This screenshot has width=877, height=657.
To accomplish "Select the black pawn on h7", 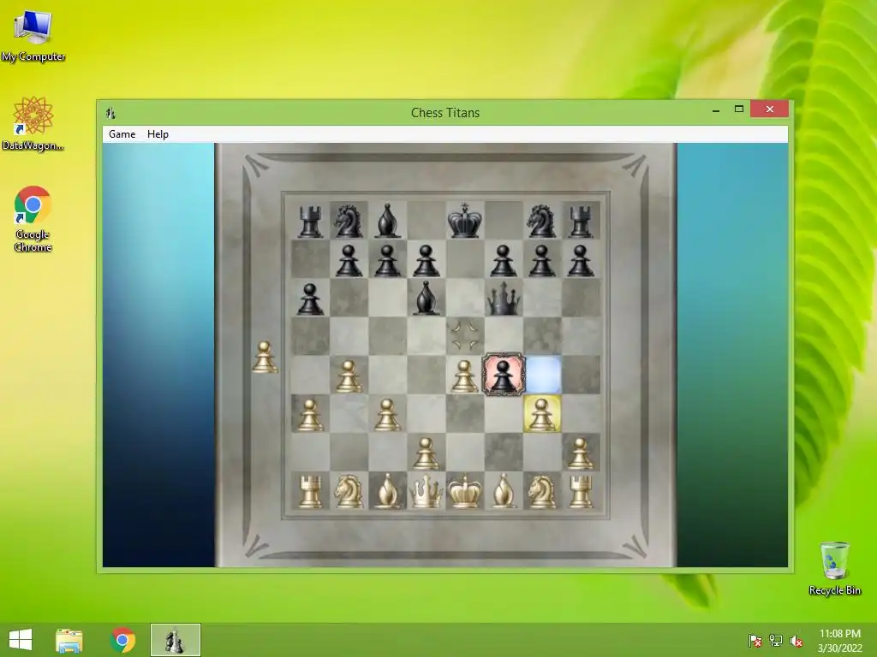I will (x=581, y=261).
